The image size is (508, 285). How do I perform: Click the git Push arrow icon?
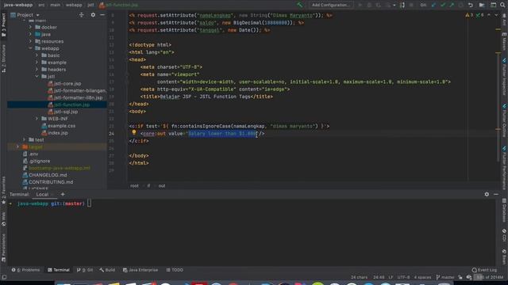(452, 5)
